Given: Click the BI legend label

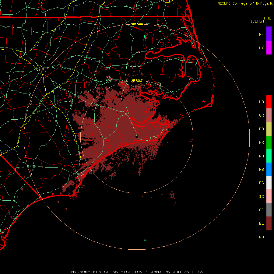Looking at the screenshot, I should point(261,223).
